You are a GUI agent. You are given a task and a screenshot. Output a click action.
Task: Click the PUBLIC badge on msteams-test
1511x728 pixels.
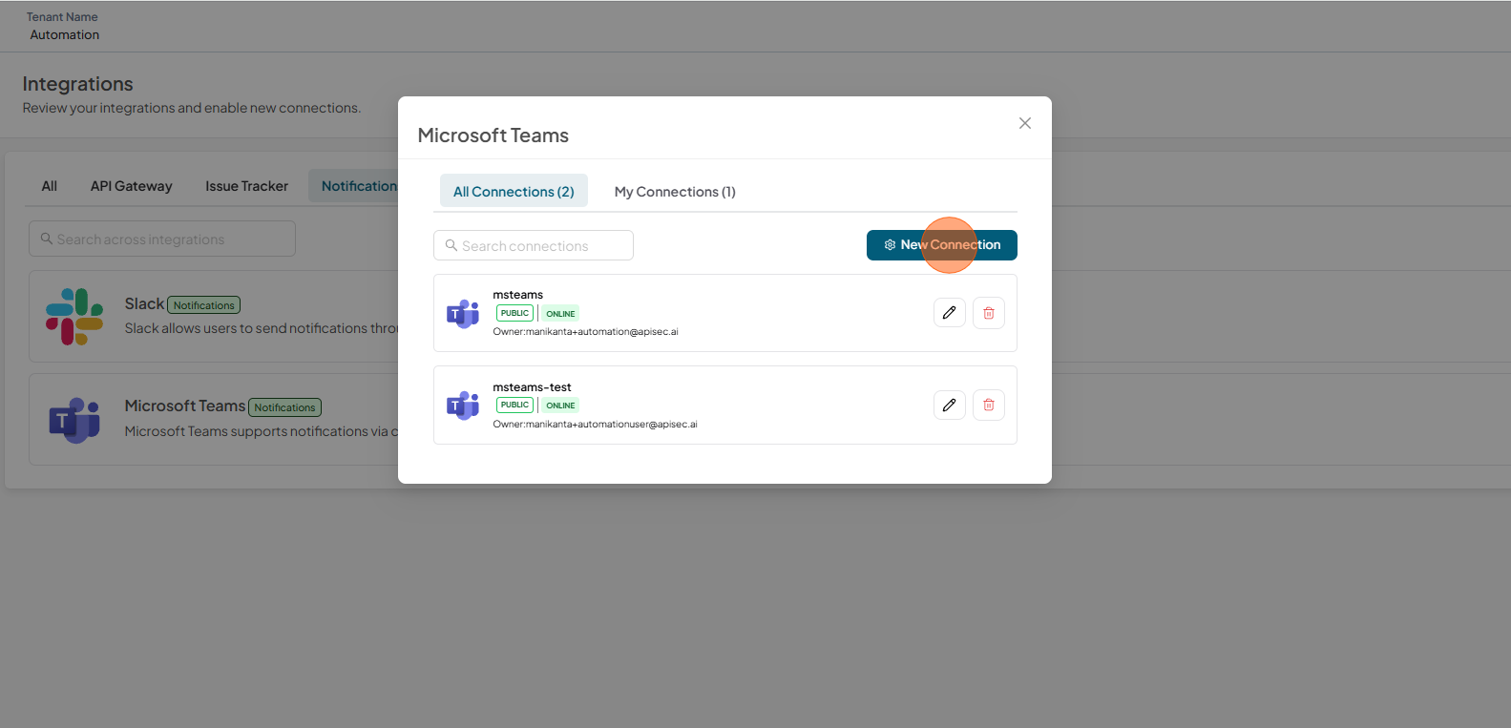tap(514, 406)
